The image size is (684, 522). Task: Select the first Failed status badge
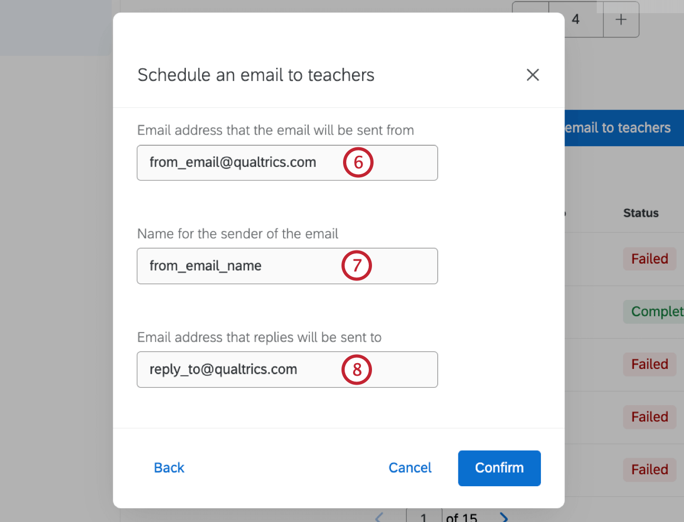(649, 259)
